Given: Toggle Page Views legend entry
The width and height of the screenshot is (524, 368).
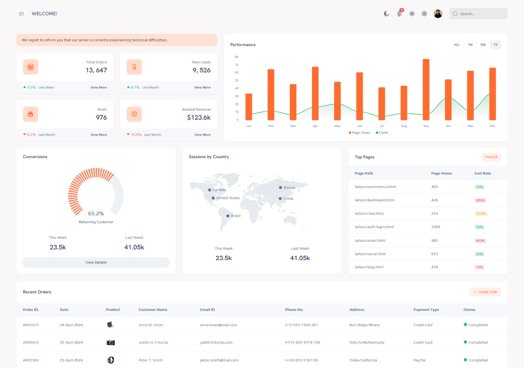Looking at the screenshot, I should [x=359, y=133].
